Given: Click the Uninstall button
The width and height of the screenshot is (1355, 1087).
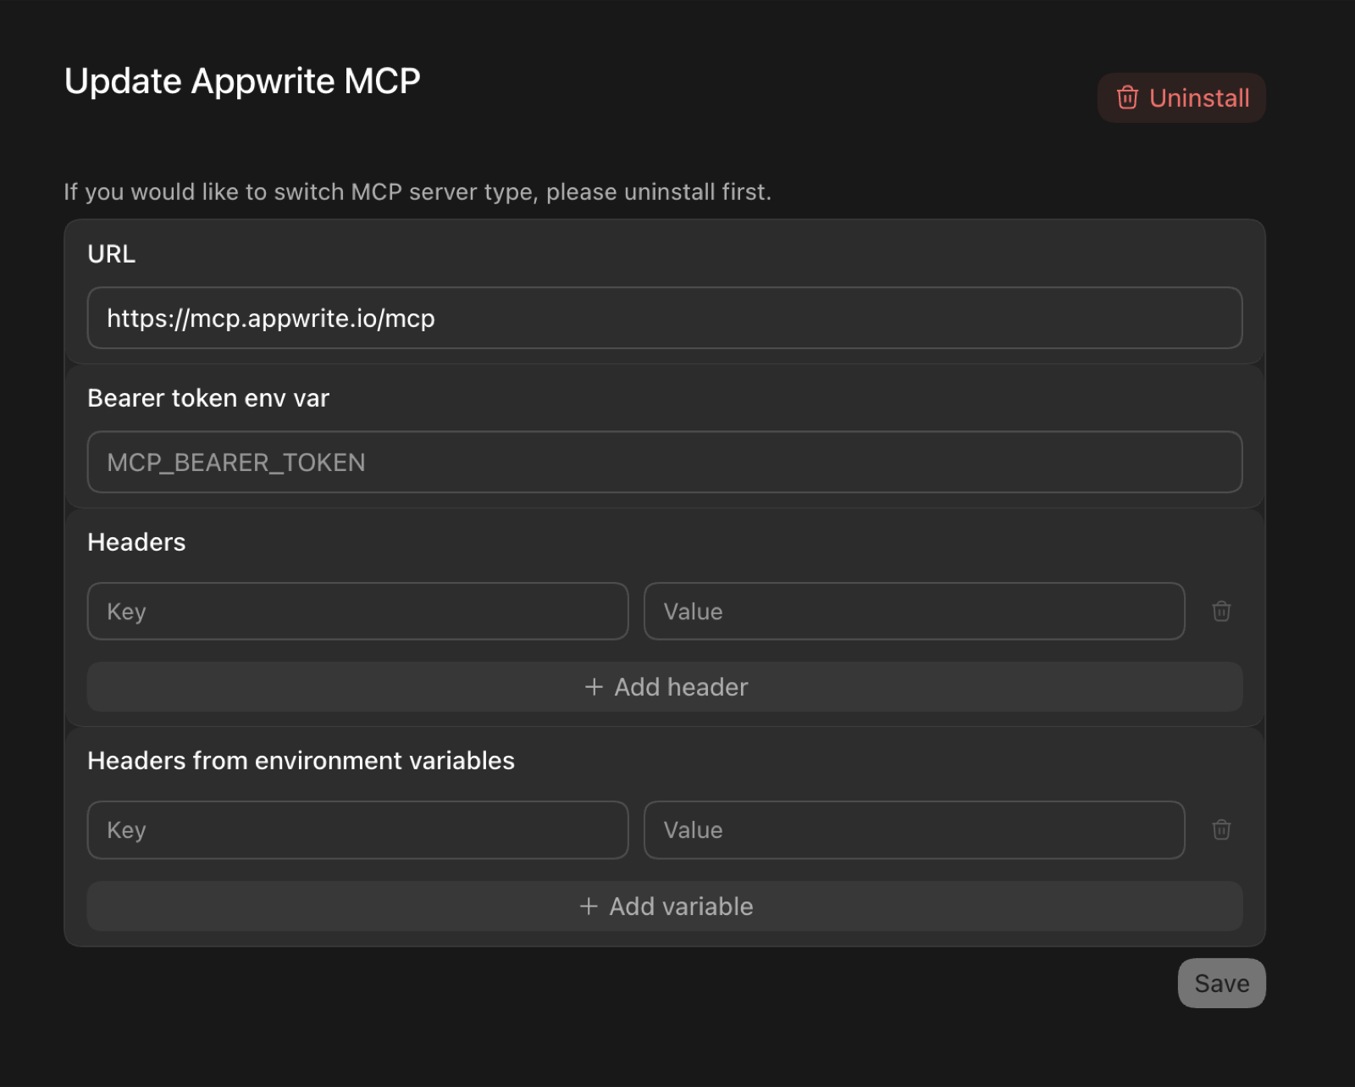Looking at the screenshot, I should click(1181, 97).
